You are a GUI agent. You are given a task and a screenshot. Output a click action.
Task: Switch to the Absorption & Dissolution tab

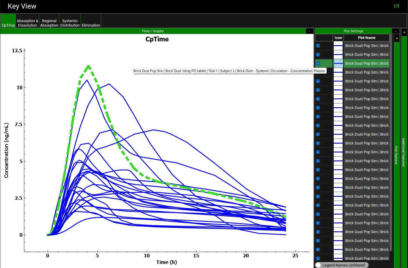tap(27, 23)
